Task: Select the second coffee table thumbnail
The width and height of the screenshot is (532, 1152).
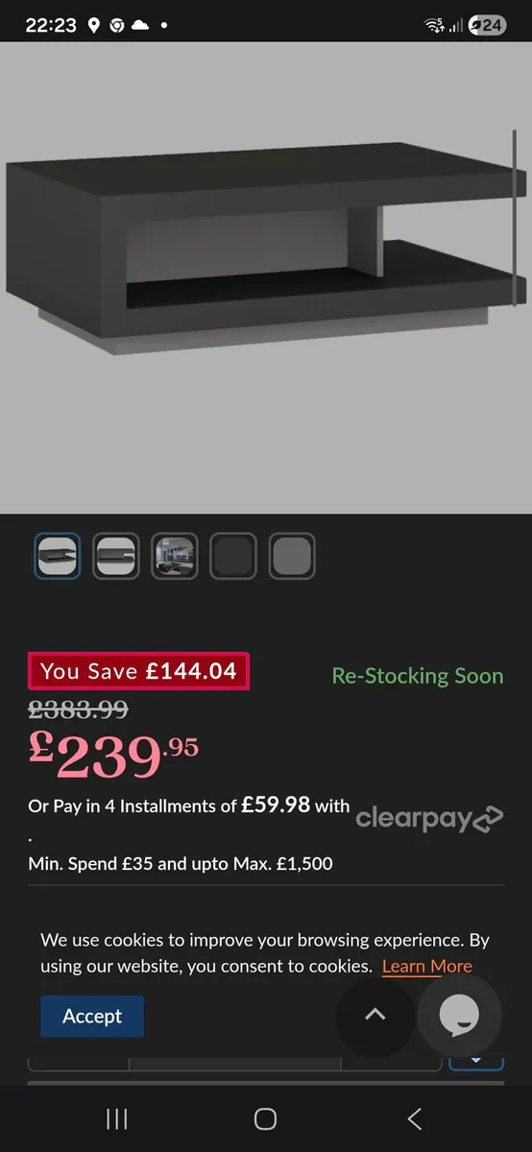Action: [x=116, y=556]
